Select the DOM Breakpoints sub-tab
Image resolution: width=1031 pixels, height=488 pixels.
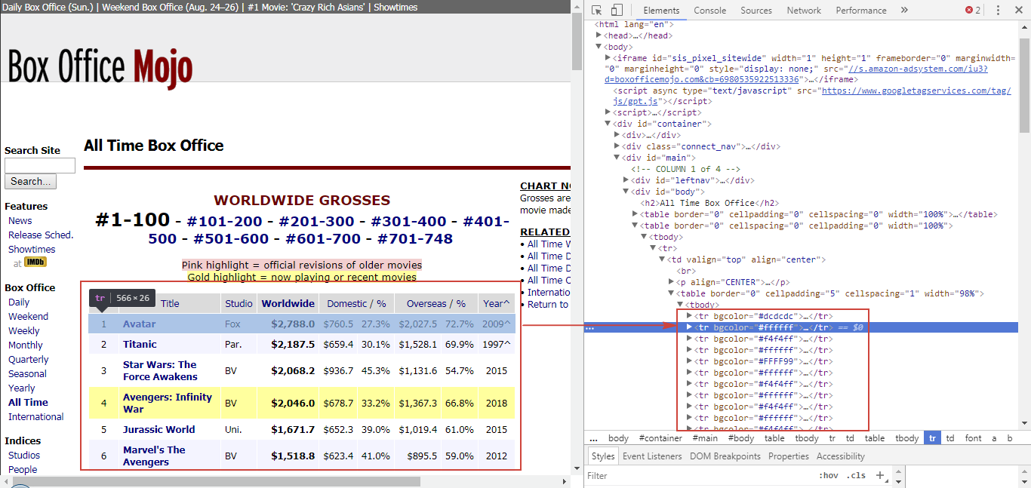[725, 456]
